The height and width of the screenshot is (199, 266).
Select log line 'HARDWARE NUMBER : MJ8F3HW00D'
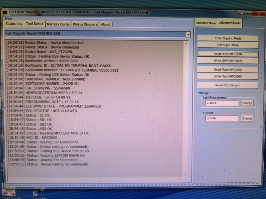pyautogui.click(x=46, y=79)
